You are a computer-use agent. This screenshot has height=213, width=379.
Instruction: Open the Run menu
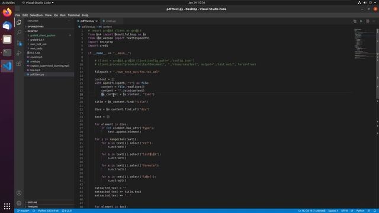coord(63,15)
